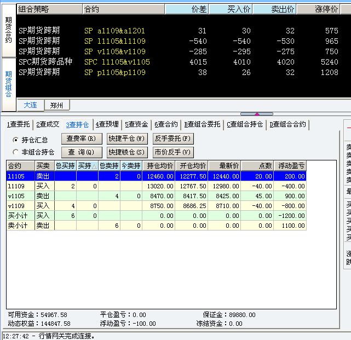Select the v1105 卖出 position row
This screenshot has width=351, height=340.
(x=156, y=196)
